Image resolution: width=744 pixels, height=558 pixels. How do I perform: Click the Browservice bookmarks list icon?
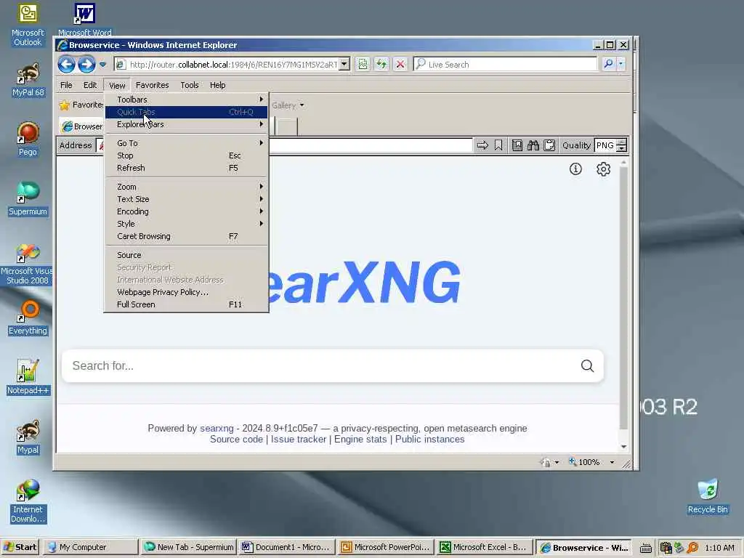(517, 145)
